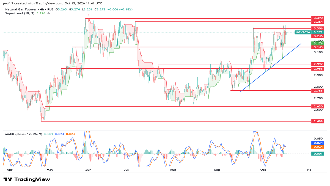
Task: Select the Aug label on time axis
Action: coord(173,170)
